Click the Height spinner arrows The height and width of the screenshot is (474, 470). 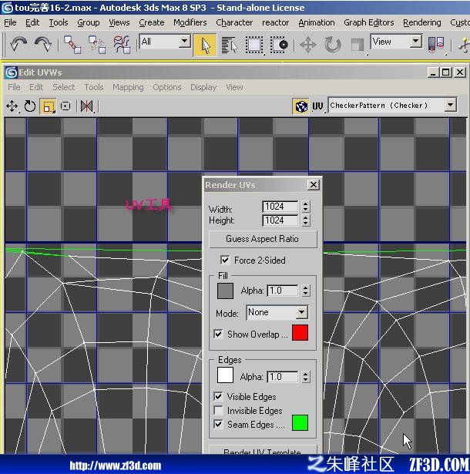[x=306, y=220]
